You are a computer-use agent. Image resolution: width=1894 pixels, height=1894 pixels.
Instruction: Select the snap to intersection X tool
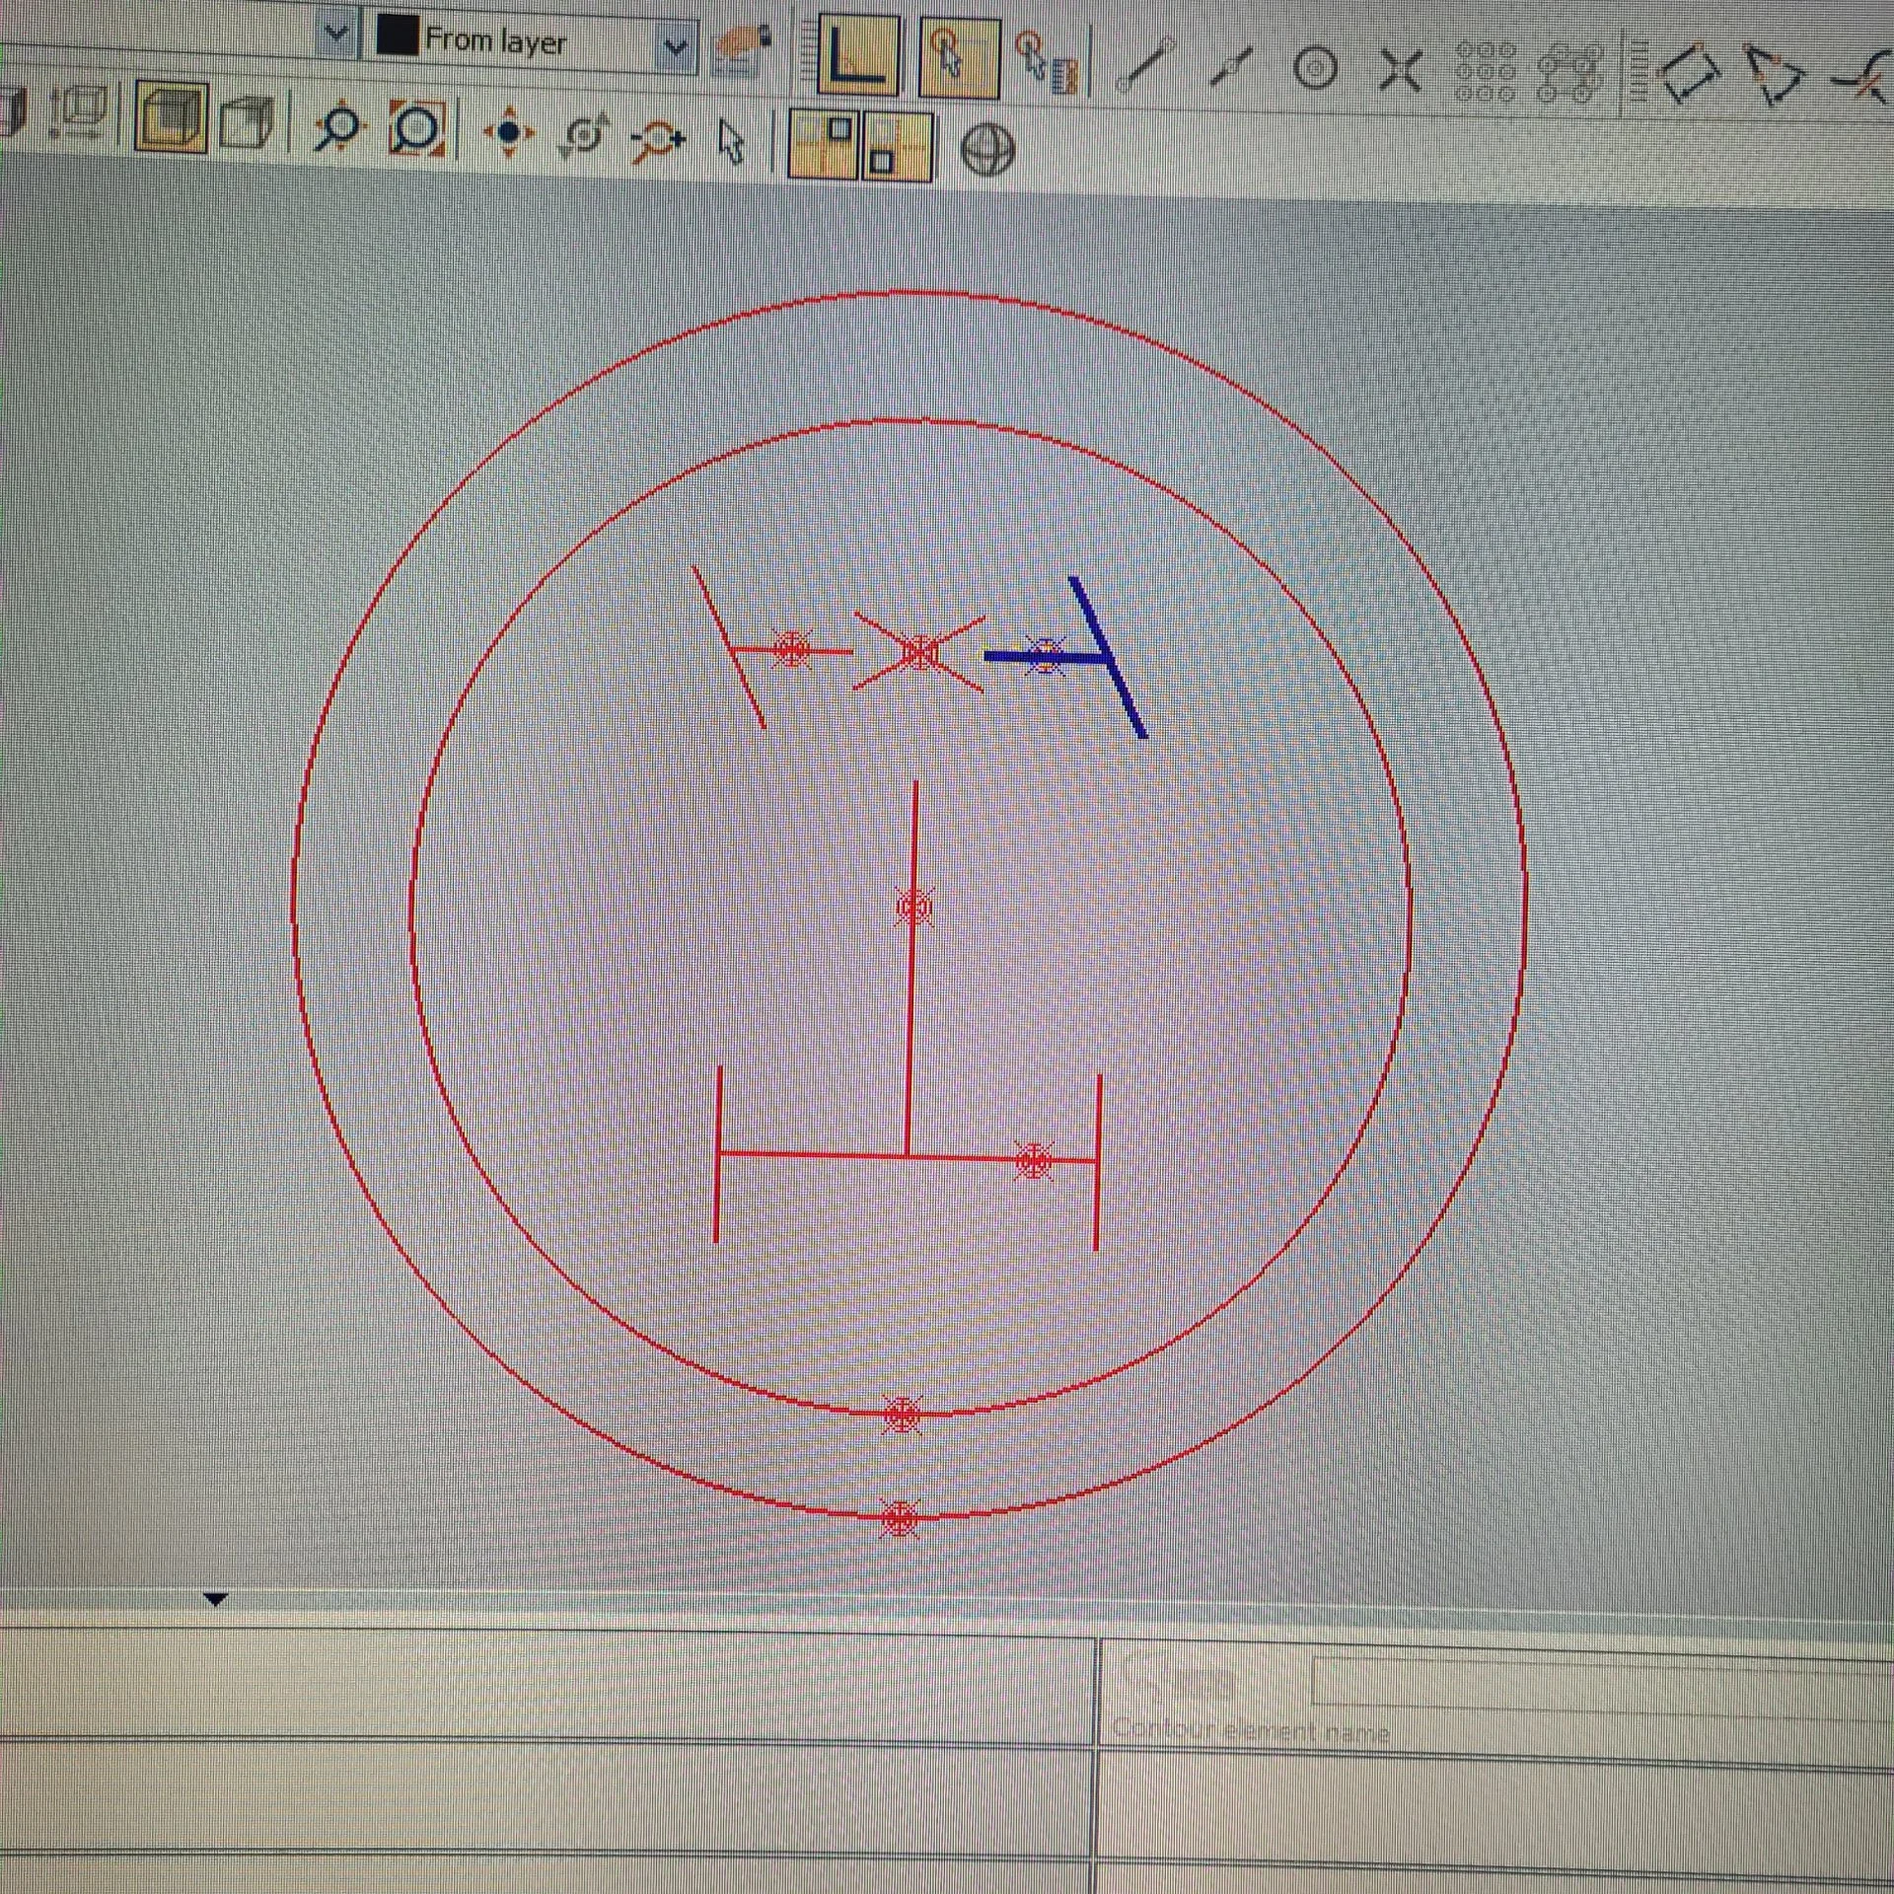[1399, 70]
